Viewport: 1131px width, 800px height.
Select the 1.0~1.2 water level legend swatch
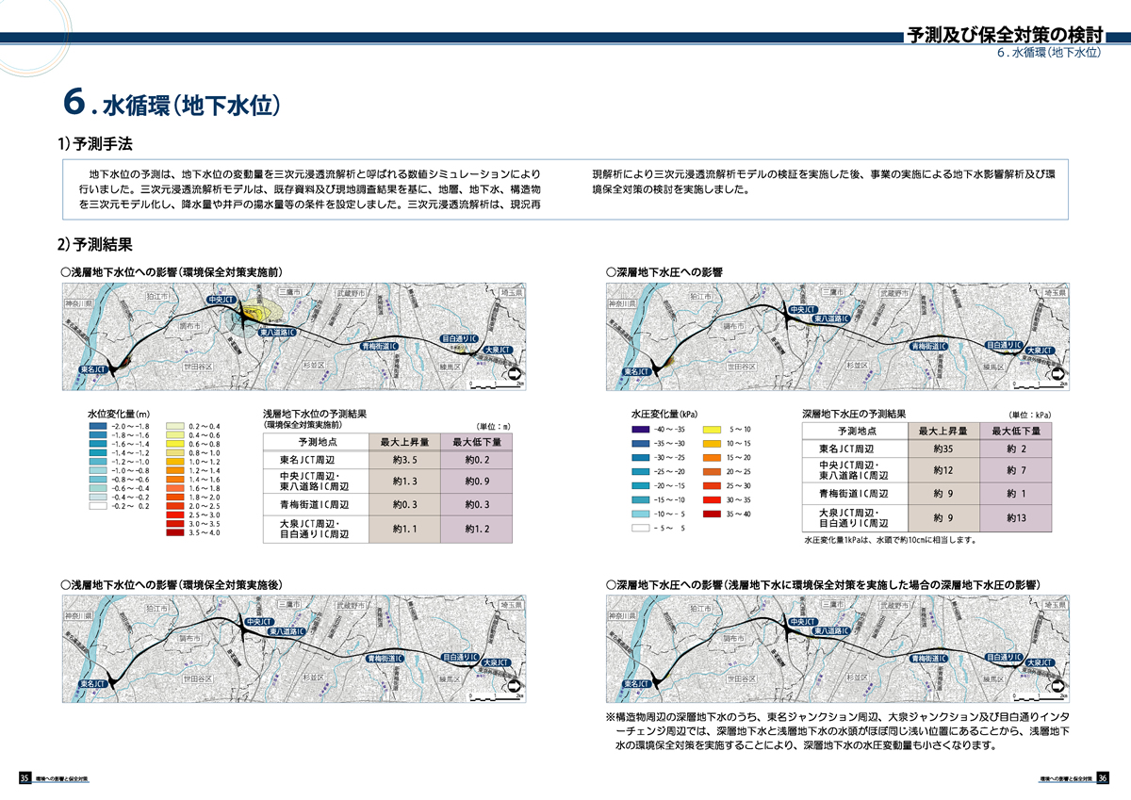174,462
